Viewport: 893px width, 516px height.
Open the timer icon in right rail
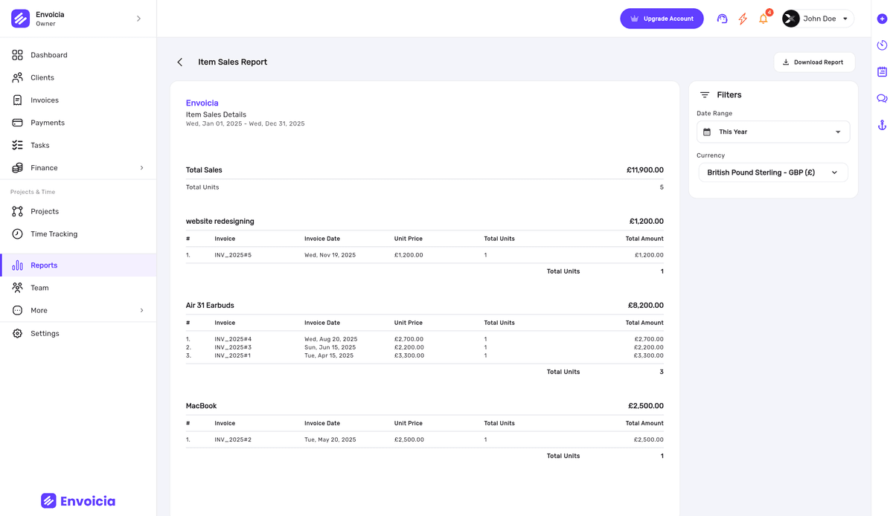pos(882,45)
